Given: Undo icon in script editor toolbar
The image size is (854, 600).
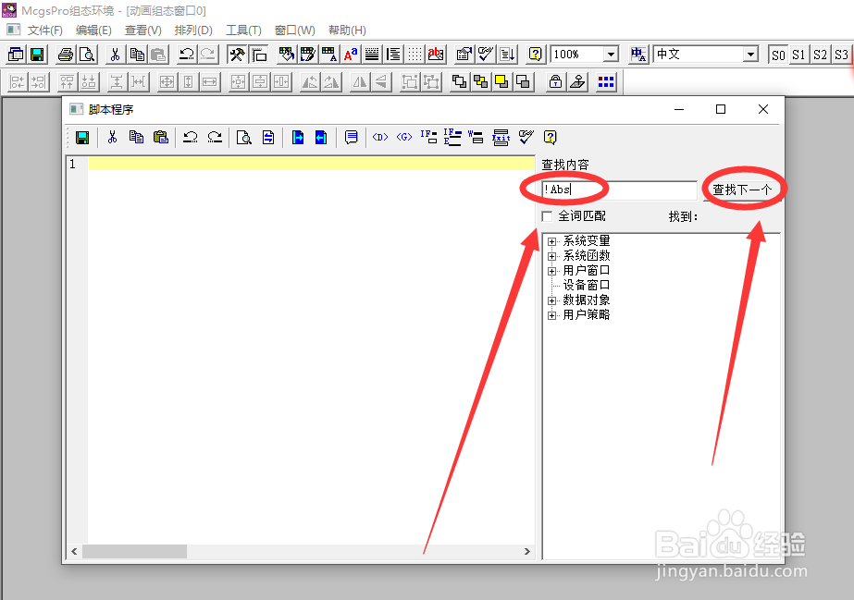Looking at the screenshot, I should [x=190, y=137].
